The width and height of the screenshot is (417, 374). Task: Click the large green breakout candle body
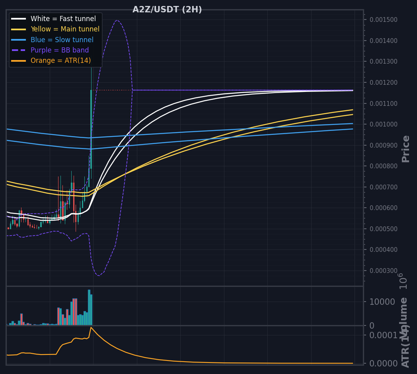pyautogui.click(x=91, y=129)
